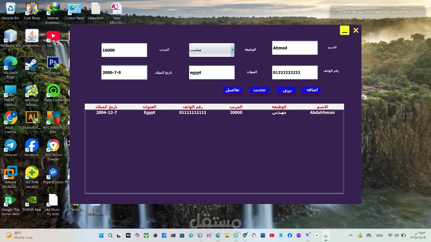Click the address field containing egypt
Viewport: 431px width, 242px height.
(211, 72)
